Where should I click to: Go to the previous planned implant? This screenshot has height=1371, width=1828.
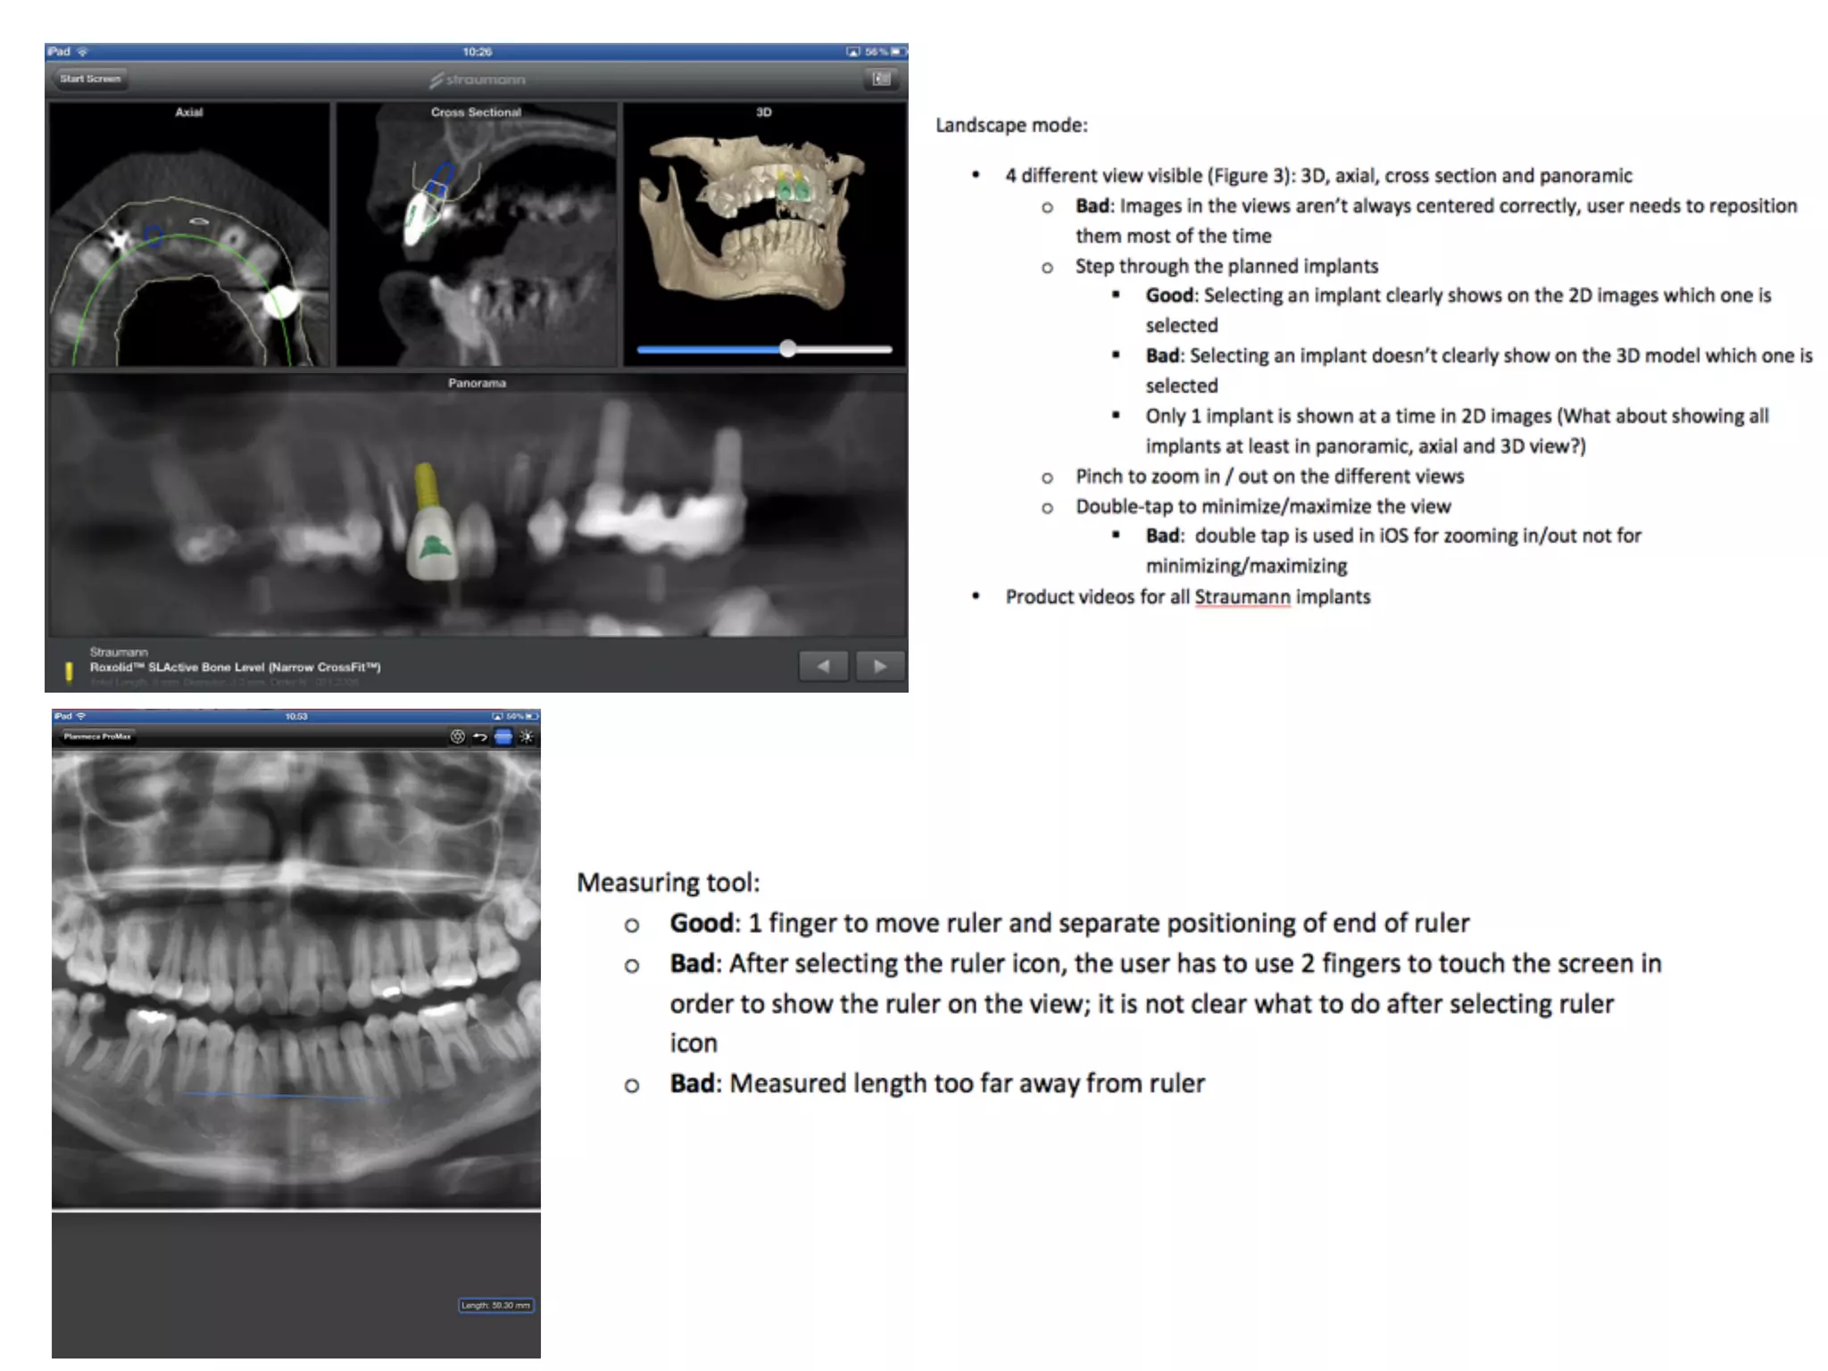[x=823, y=666]
